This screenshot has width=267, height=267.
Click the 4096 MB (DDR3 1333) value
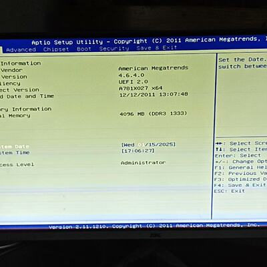click(153, 113)
